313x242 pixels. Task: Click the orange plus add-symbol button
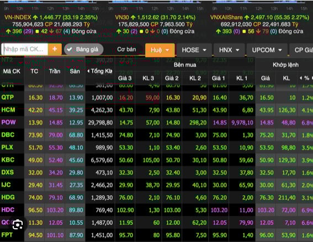[x=55, y=49]
